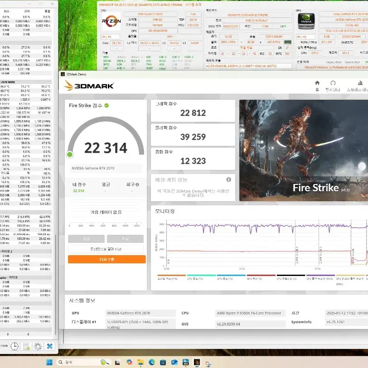Click the 32 GB memory size field in HWiNFO
Screen dimensions: 368x368
(x=228, y=37)
